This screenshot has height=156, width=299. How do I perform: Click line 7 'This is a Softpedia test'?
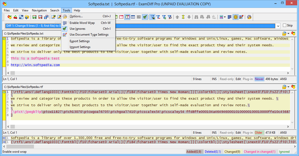click(35, 58)
